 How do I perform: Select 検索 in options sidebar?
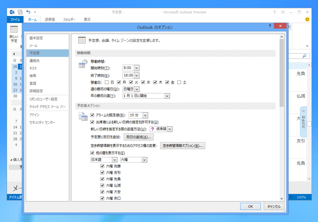pyautogui.click(x=47, y=76)
